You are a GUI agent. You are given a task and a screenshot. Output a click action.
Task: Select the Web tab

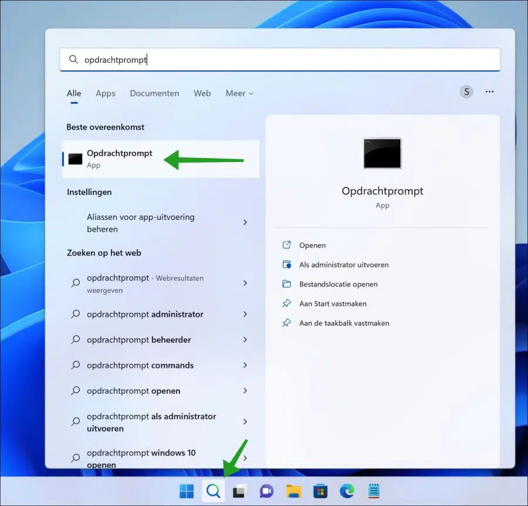[202, 93]
